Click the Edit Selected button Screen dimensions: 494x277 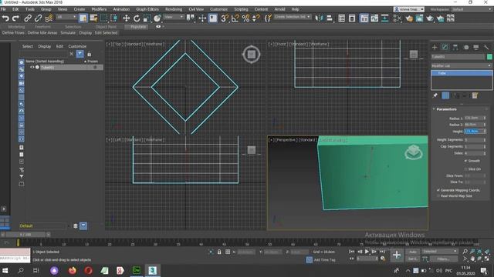click(106, 32)
